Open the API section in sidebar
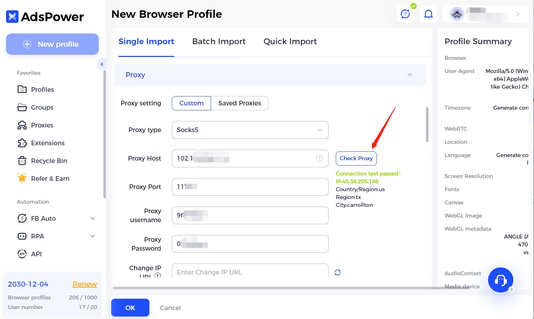Image resolution: width=534 pixels, height=319 pixels. point(36,254)
